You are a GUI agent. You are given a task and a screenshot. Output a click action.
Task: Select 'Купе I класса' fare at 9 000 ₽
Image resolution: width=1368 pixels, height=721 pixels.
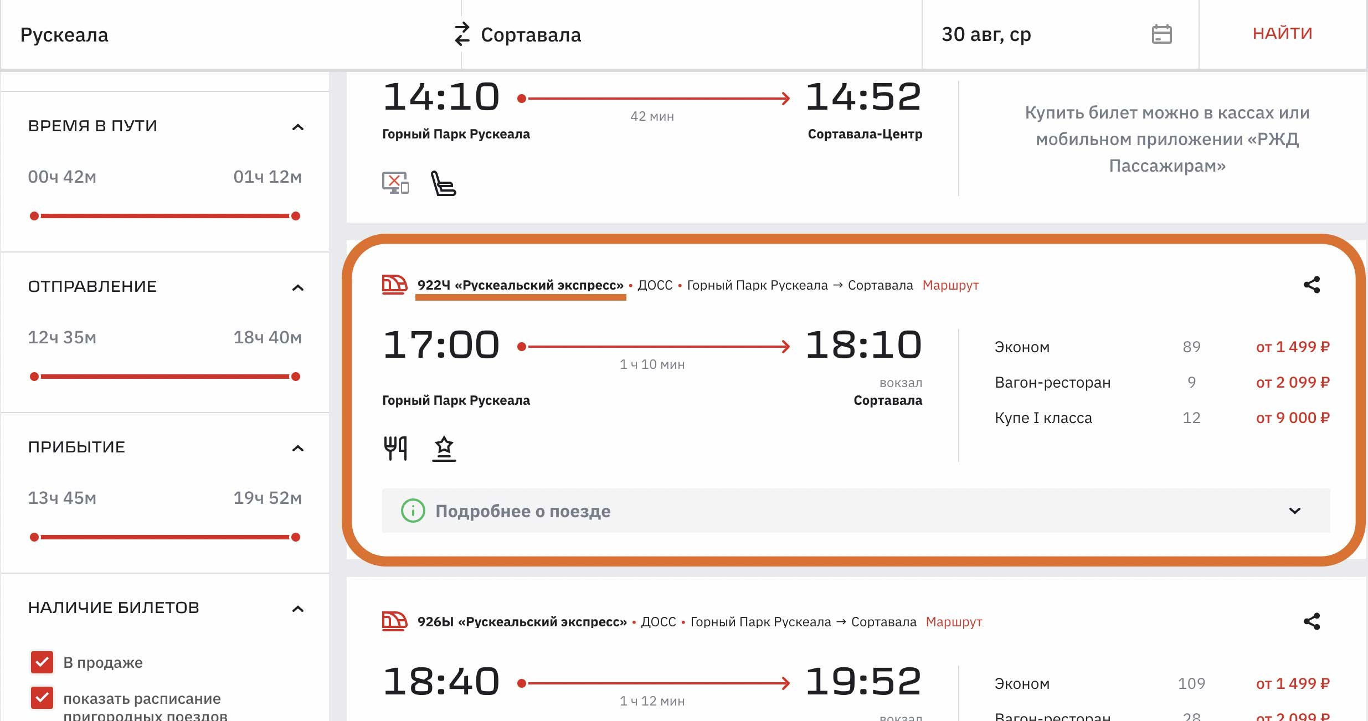click(x=1292, y=418)
